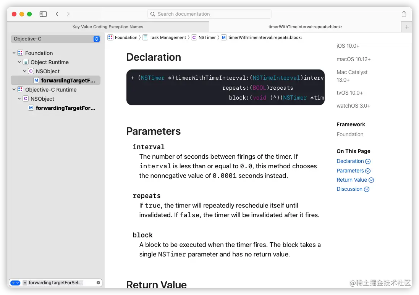Click the Foundation framework icon in the breadcrumb
The width and height of the screenshot is (419, 295).
(110, 37)
